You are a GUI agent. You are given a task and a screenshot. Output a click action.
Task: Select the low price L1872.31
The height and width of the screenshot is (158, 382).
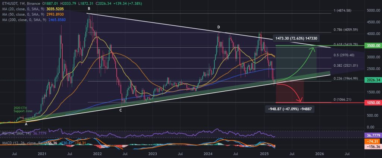(x=86, y=4)
